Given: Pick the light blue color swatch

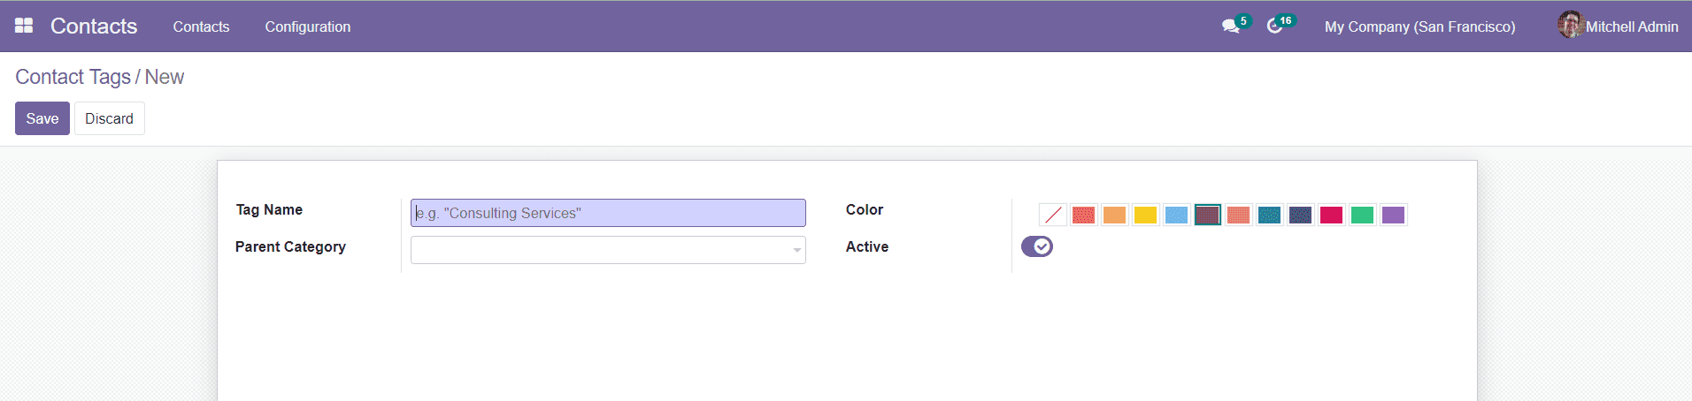Looking at the screenshot, I should (1176, 215).
